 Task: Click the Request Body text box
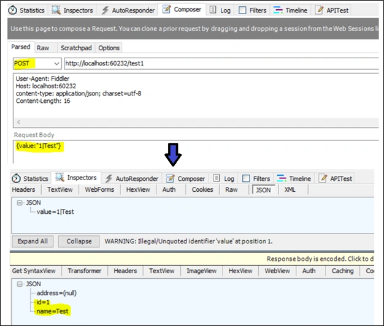[196, 151]
